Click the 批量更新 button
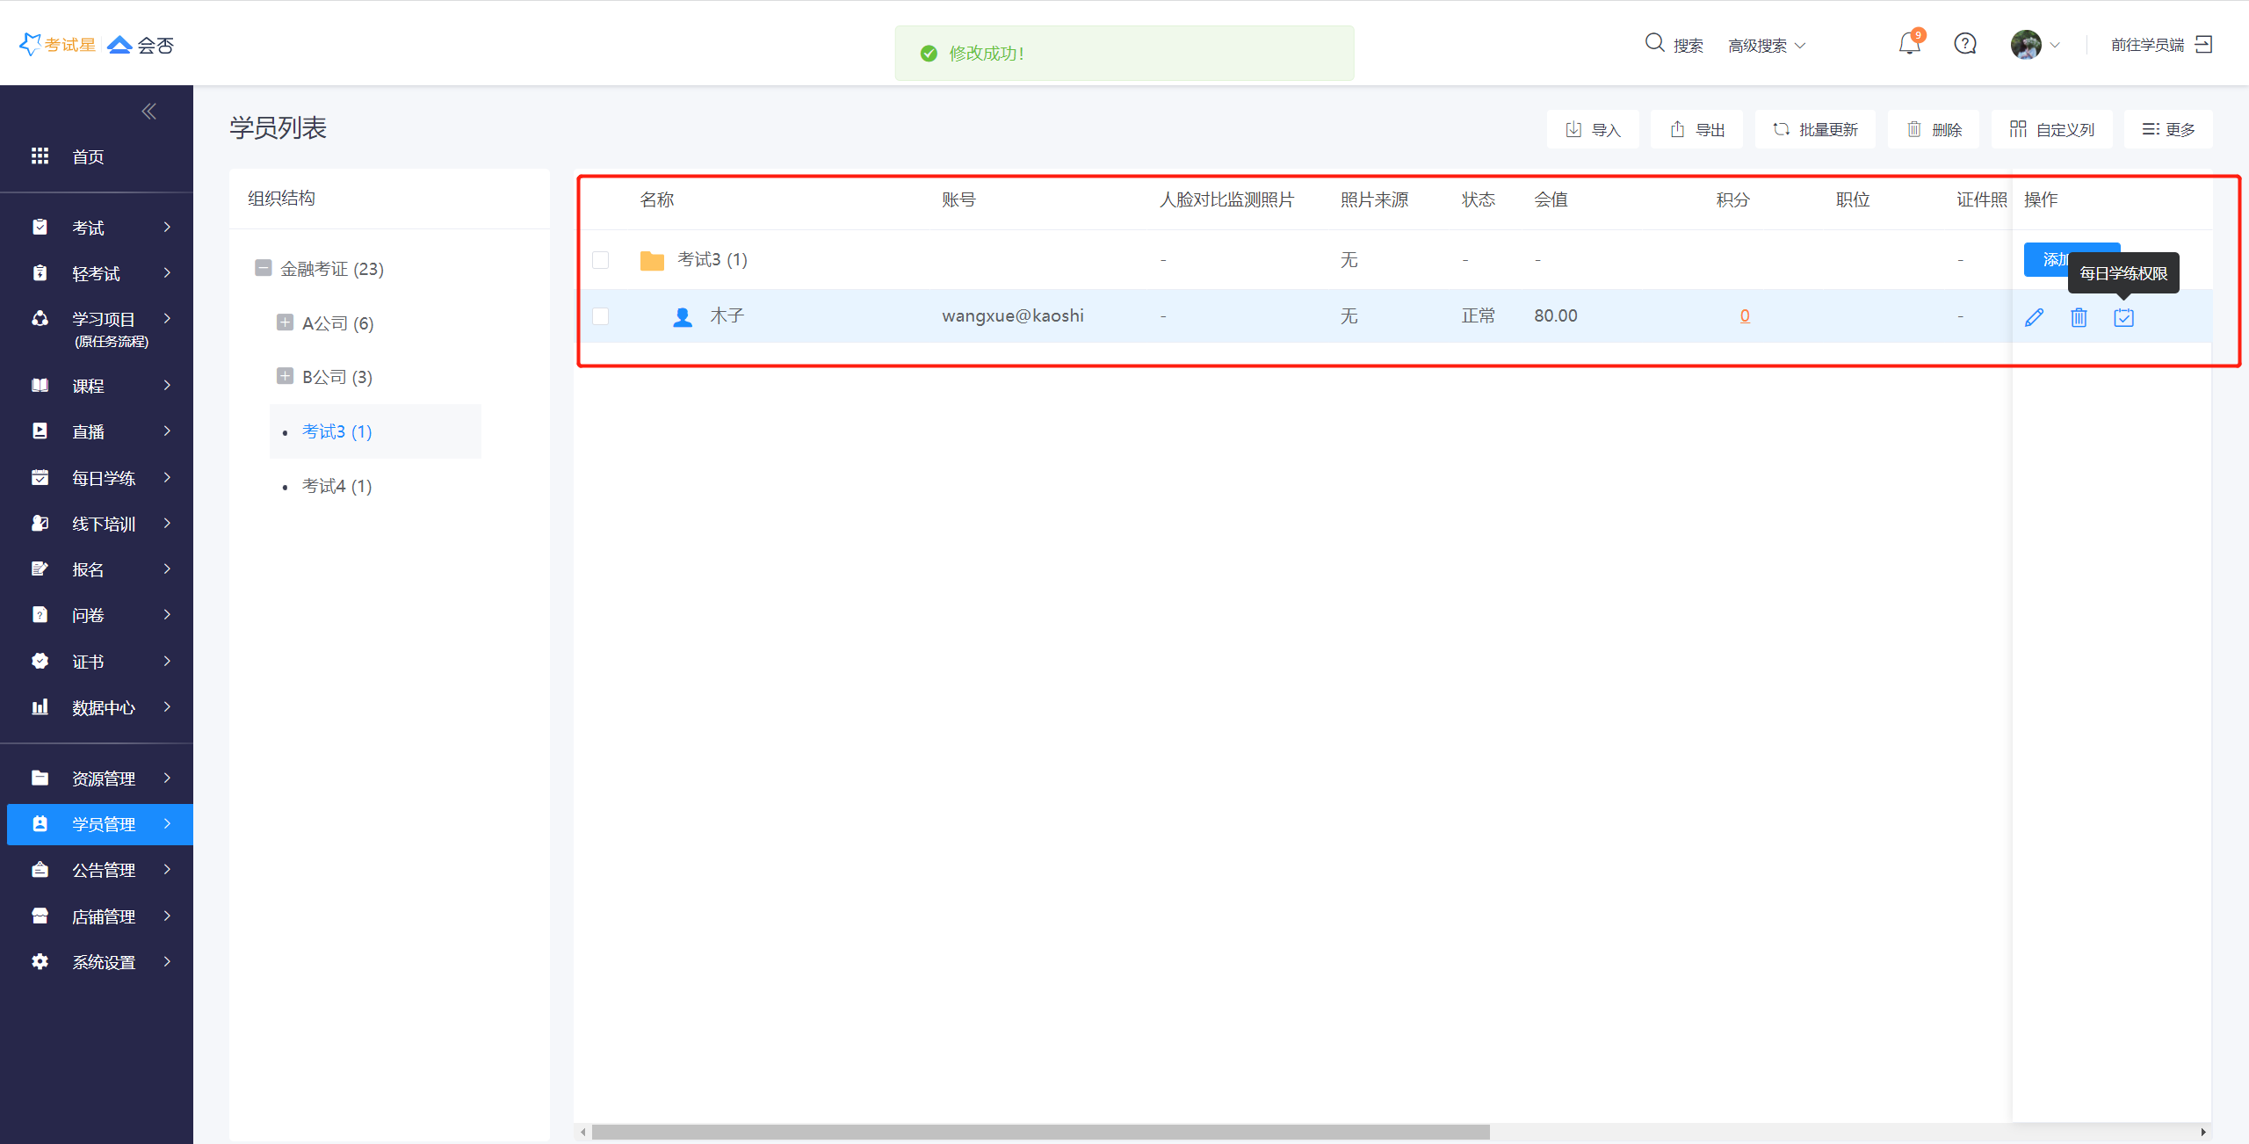This screenshot has height=1144, width=2249. tap(1815, 130)
